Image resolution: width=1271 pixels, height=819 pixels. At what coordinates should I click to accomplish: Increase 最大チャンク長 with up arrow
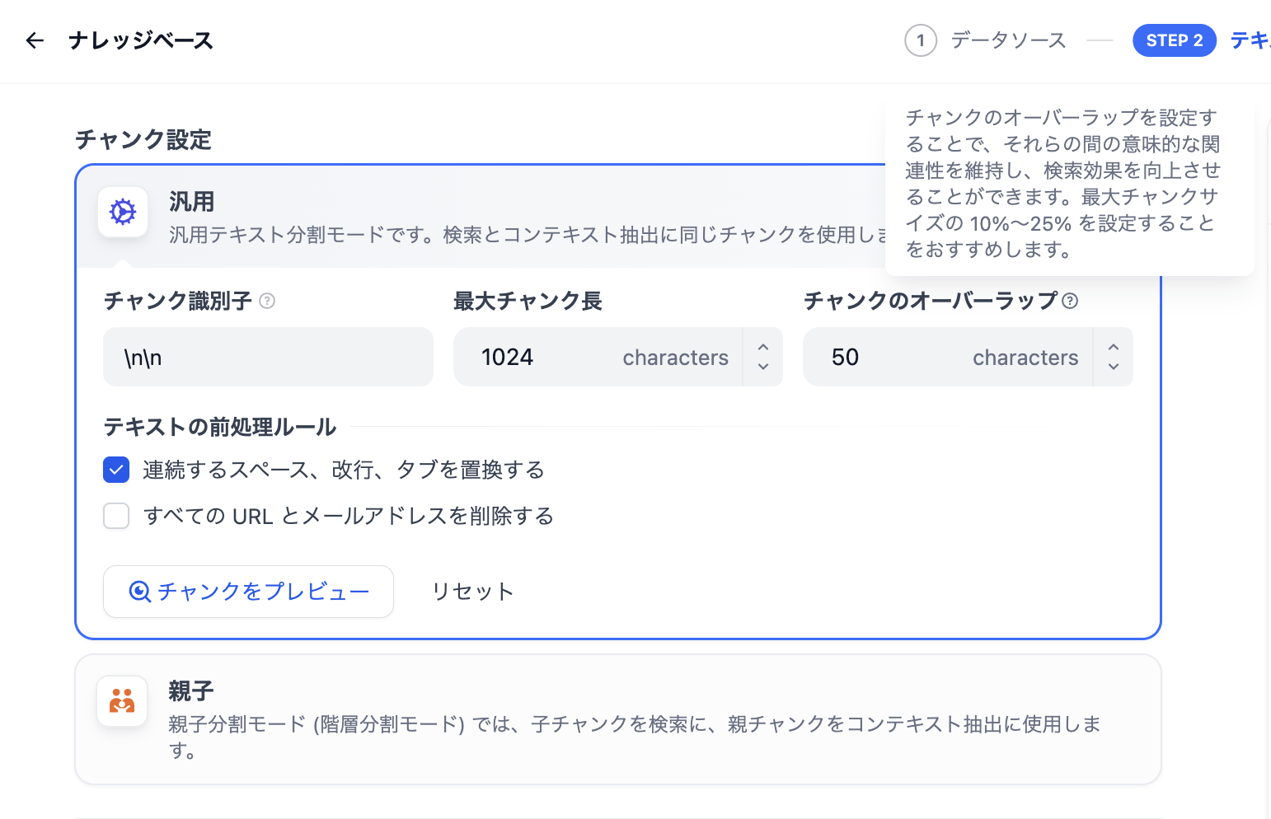tap(763, 347)
